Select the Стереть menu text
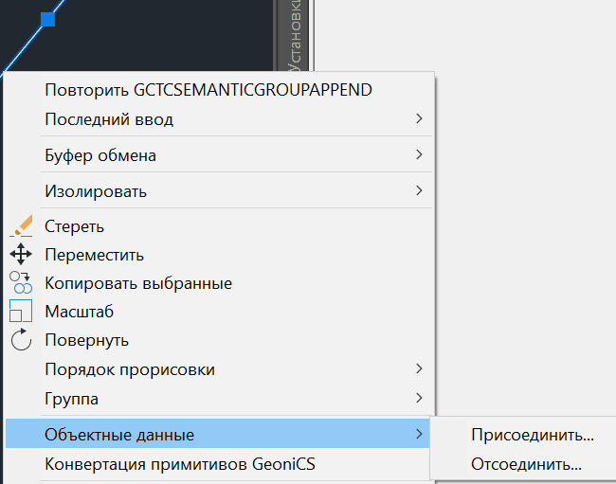Viewport: 616px width, 484px height. [74, 226]
